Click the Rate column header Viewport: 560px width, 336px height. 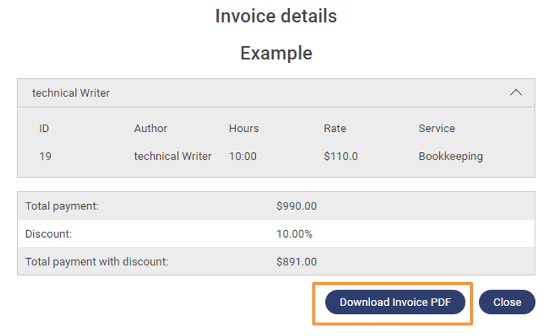point(335,128)
